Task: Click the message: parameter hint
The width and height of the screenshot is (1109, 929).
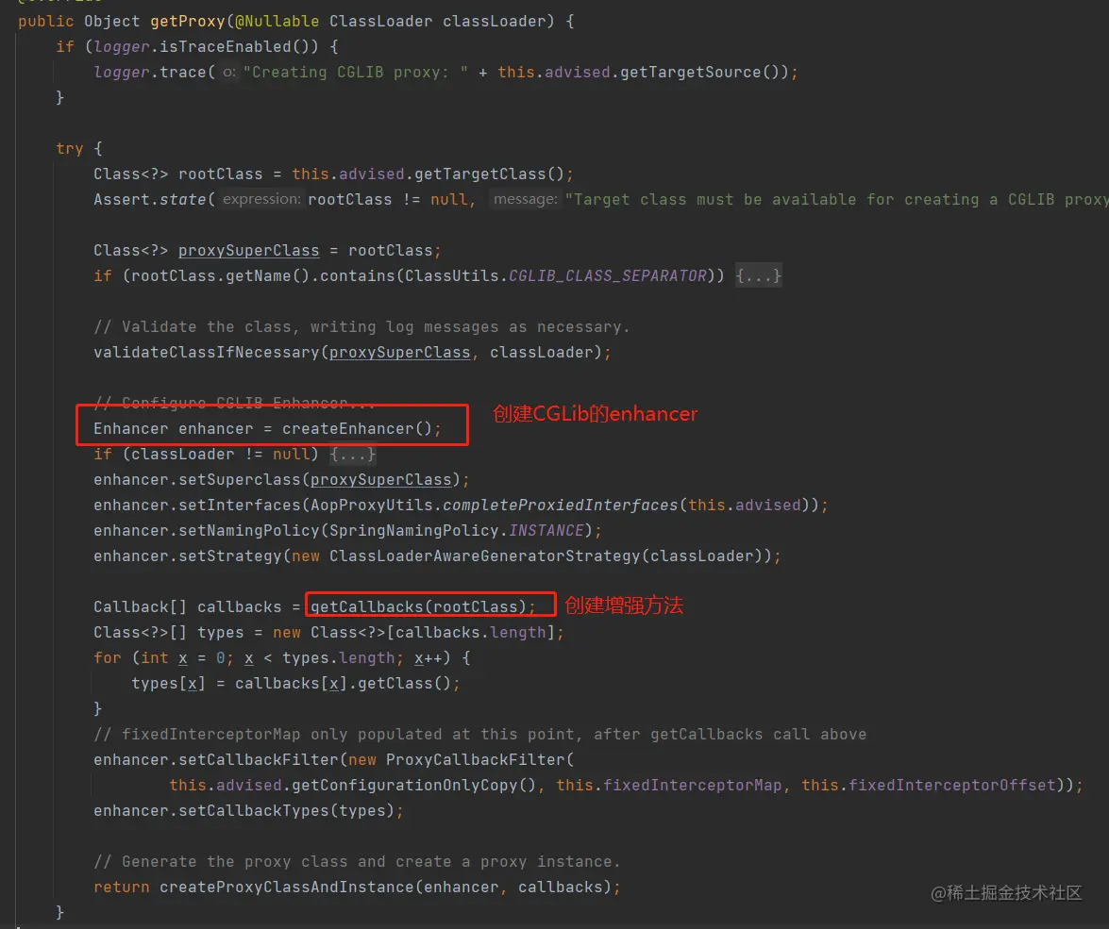Action: tap(526, 199)
